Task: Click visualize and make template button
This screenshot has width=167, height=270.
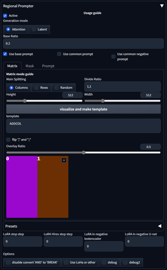Action: (x=83, y=109)
